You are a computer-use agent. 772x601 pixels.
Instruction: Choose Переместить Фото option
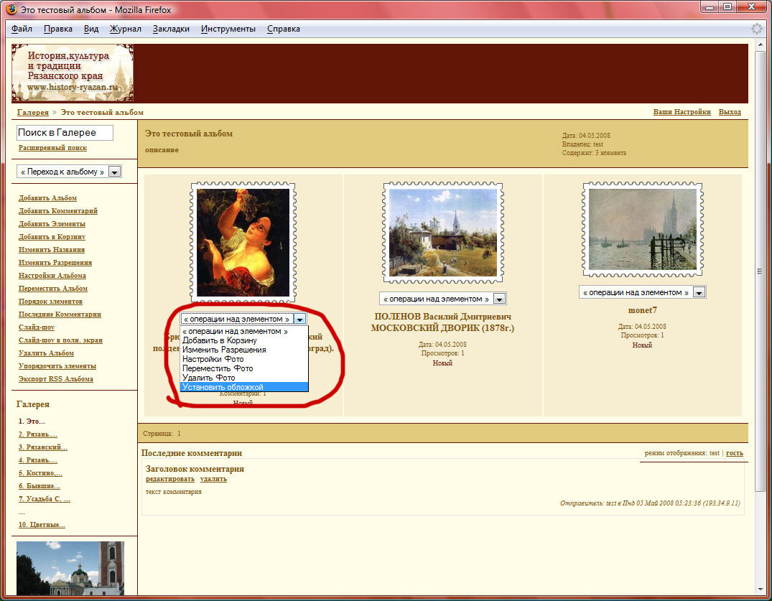[x=244, y=368]
